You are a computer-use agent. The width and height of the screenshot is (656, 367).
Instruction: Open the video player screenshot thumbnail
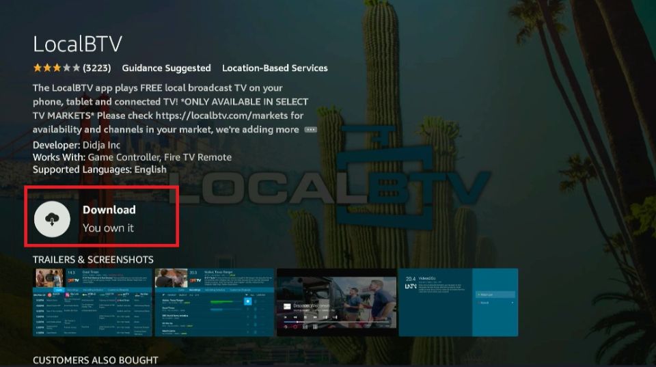click(x=336, y=302)
